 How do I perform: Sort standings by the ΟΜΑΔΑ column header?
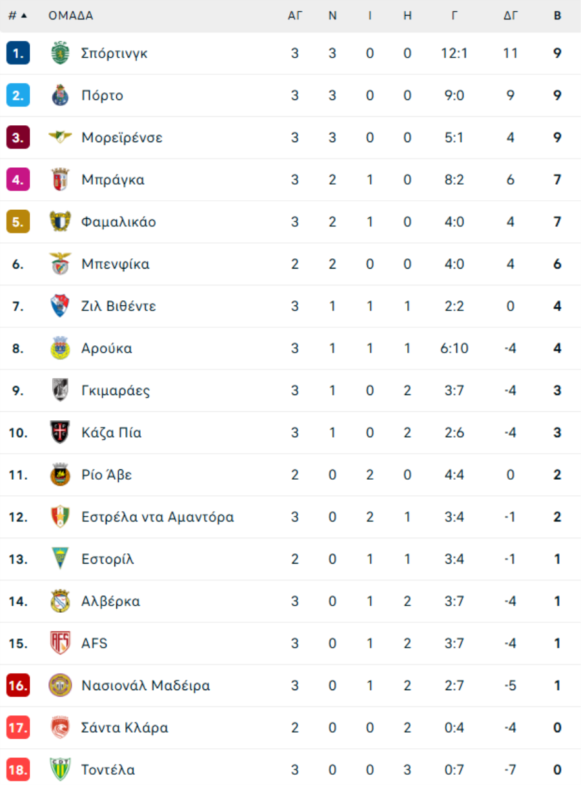tap(71, 15)
